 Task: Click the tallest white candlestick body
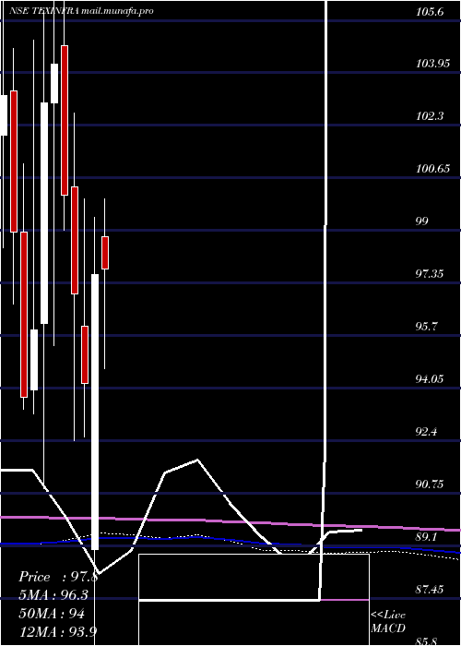click(x=95, y=412)
